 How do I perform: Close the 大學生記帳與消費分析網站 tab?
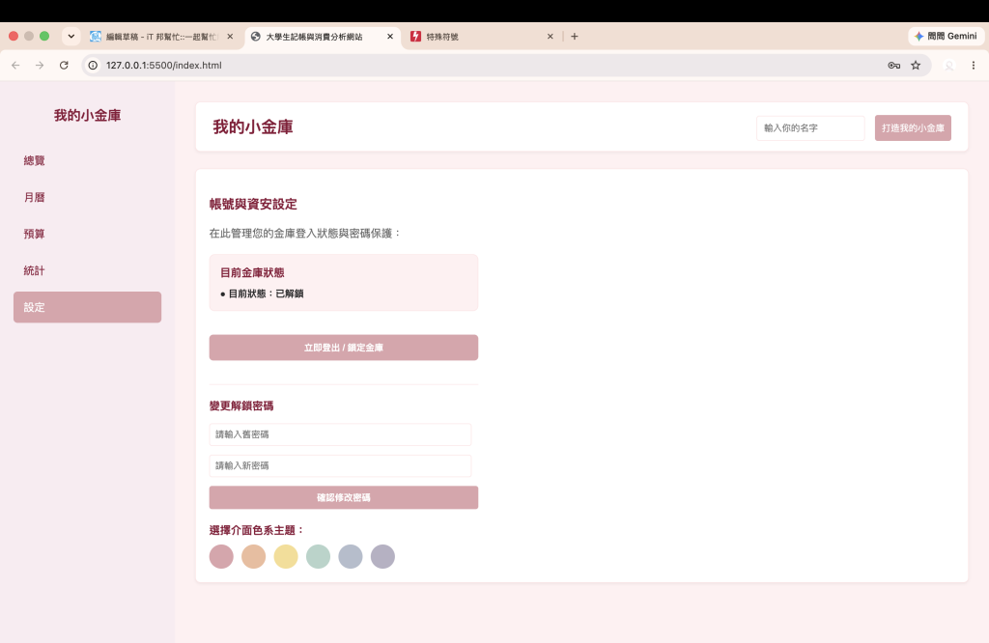(x=390, y=37)
